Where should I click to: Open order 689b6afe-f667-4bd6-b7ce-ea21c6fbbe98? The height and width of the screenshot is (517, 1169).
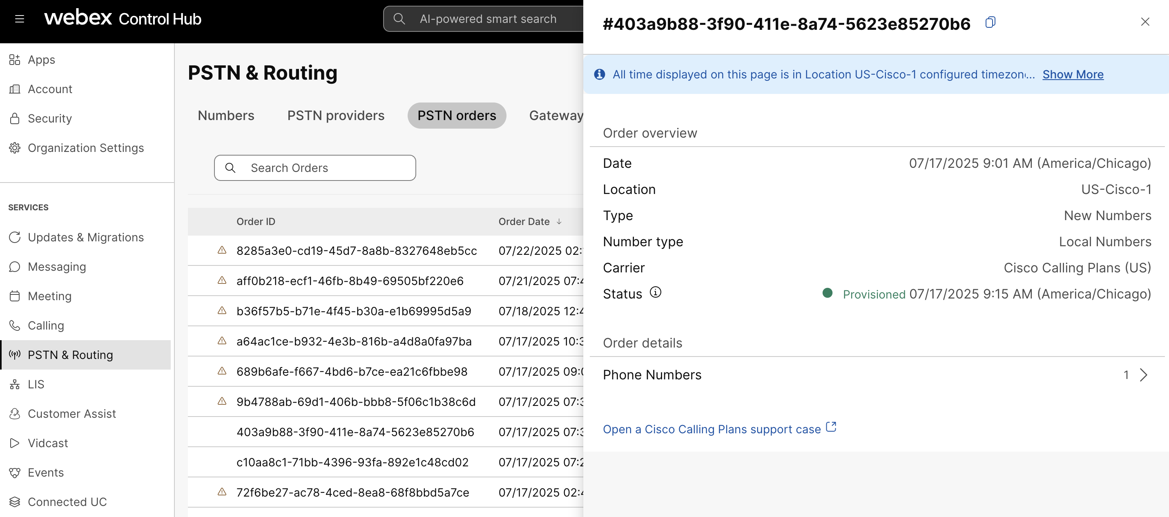coord(352,372)
